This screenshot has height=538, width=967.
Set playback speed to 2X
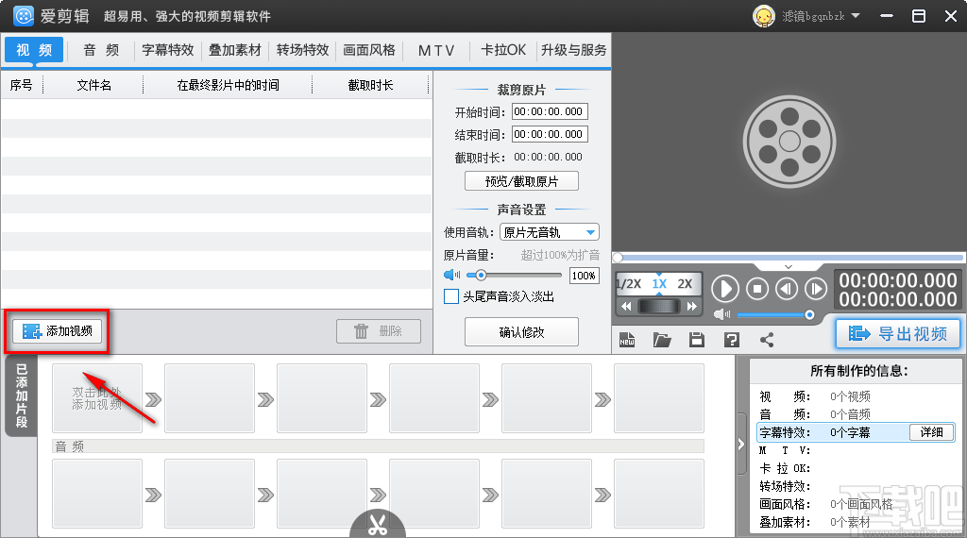pyautogui.click(x=685, y=284)
